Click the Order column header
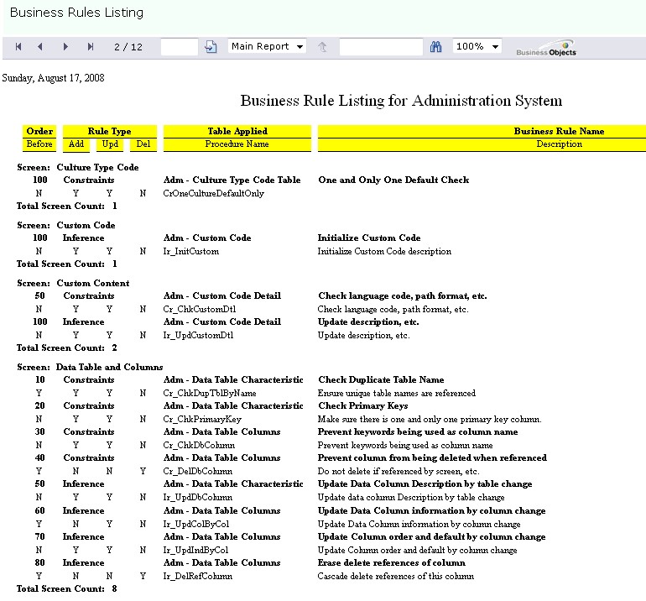The image size is (646, 601). tap(39, 131)
